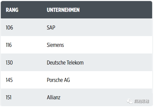This screenshot has width=154, height=108.
Task: Click the WeChat logo watermark icon
Action: pos(130,101)
